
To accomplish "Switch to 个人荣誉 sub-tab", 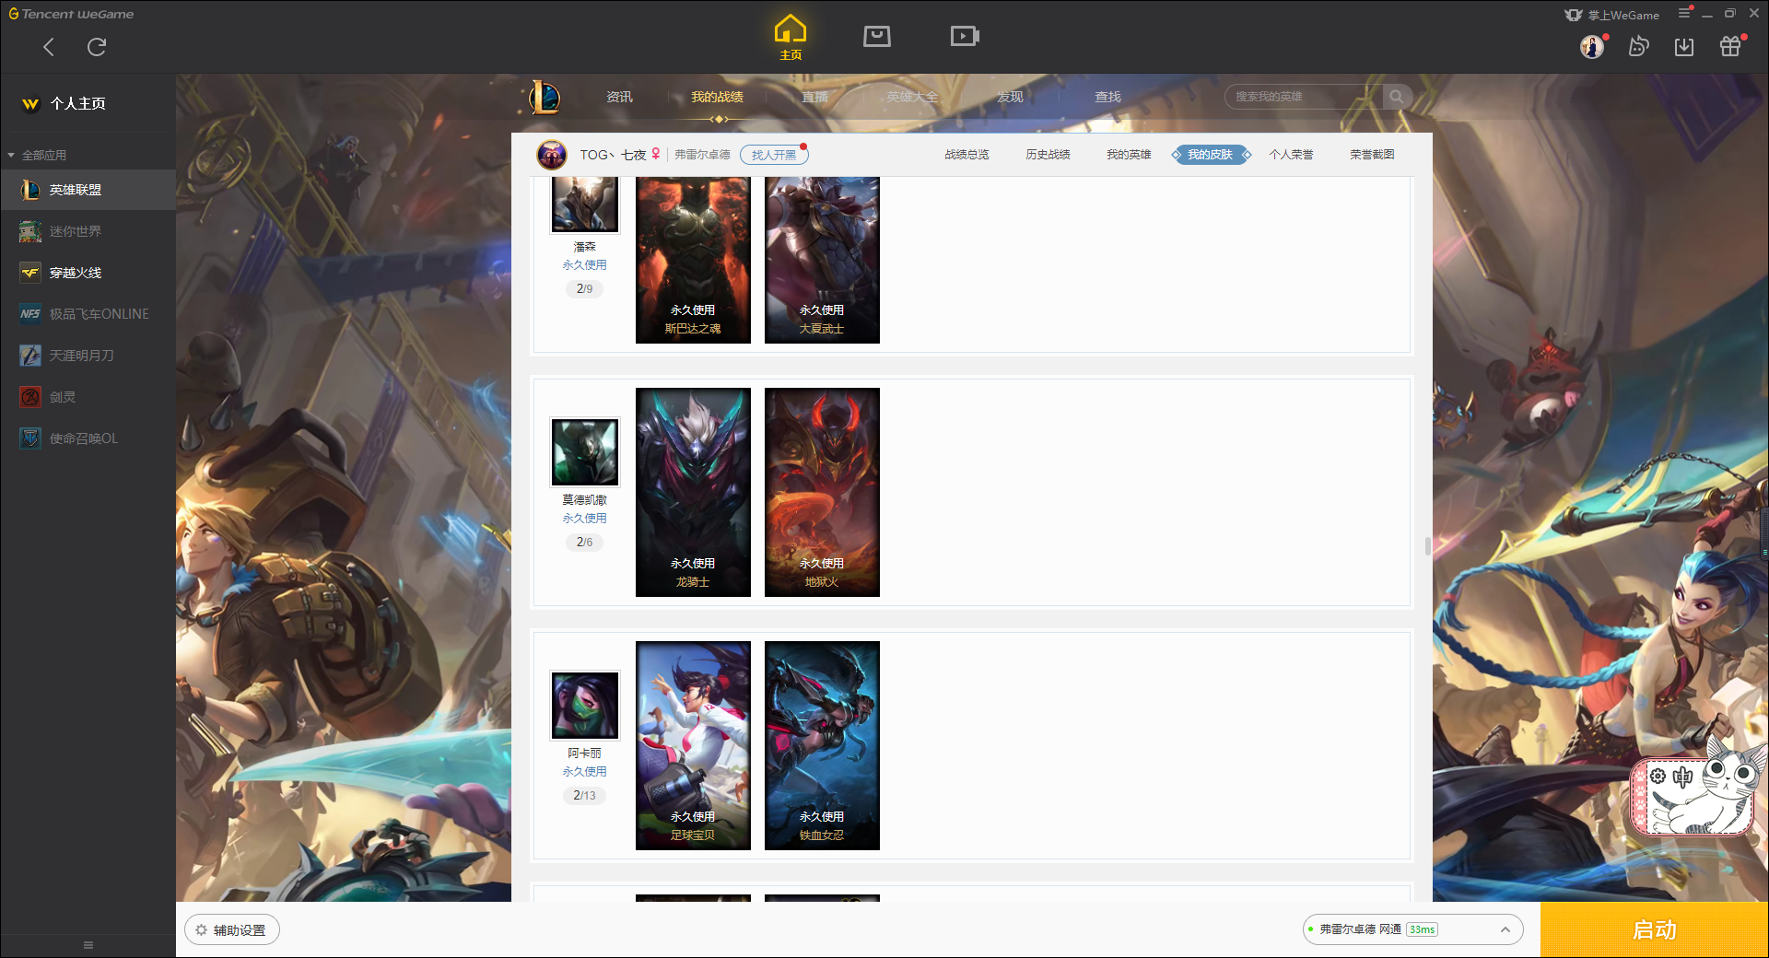I will [x=1291, y=155].
